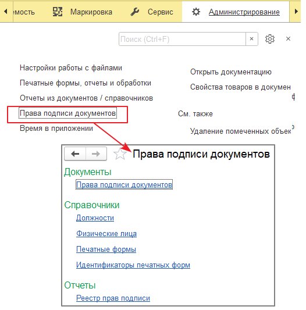
Task: Open Идентификаторы печатных форм link
Action: pyautogui.click(x=133, y=265)
